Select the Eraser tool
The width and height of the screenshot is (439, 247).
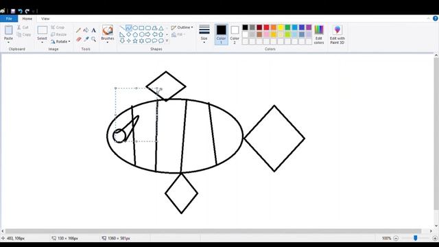pyautogui.click(x=79, y=39)
